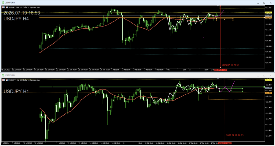The image size is (275, 146).
Task: Select the green horizontal line's right handle in H1
Action: click(264, 87)
